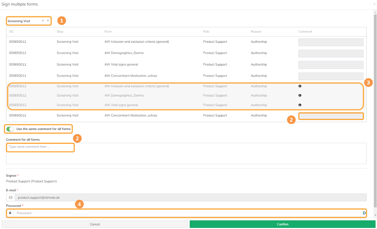Click the Cancel button
The image size is (377, 229).
pos(95,224)
